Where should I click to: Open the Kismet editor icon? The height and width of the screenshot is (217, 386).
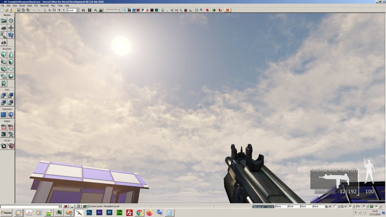(x=95, y=10)
